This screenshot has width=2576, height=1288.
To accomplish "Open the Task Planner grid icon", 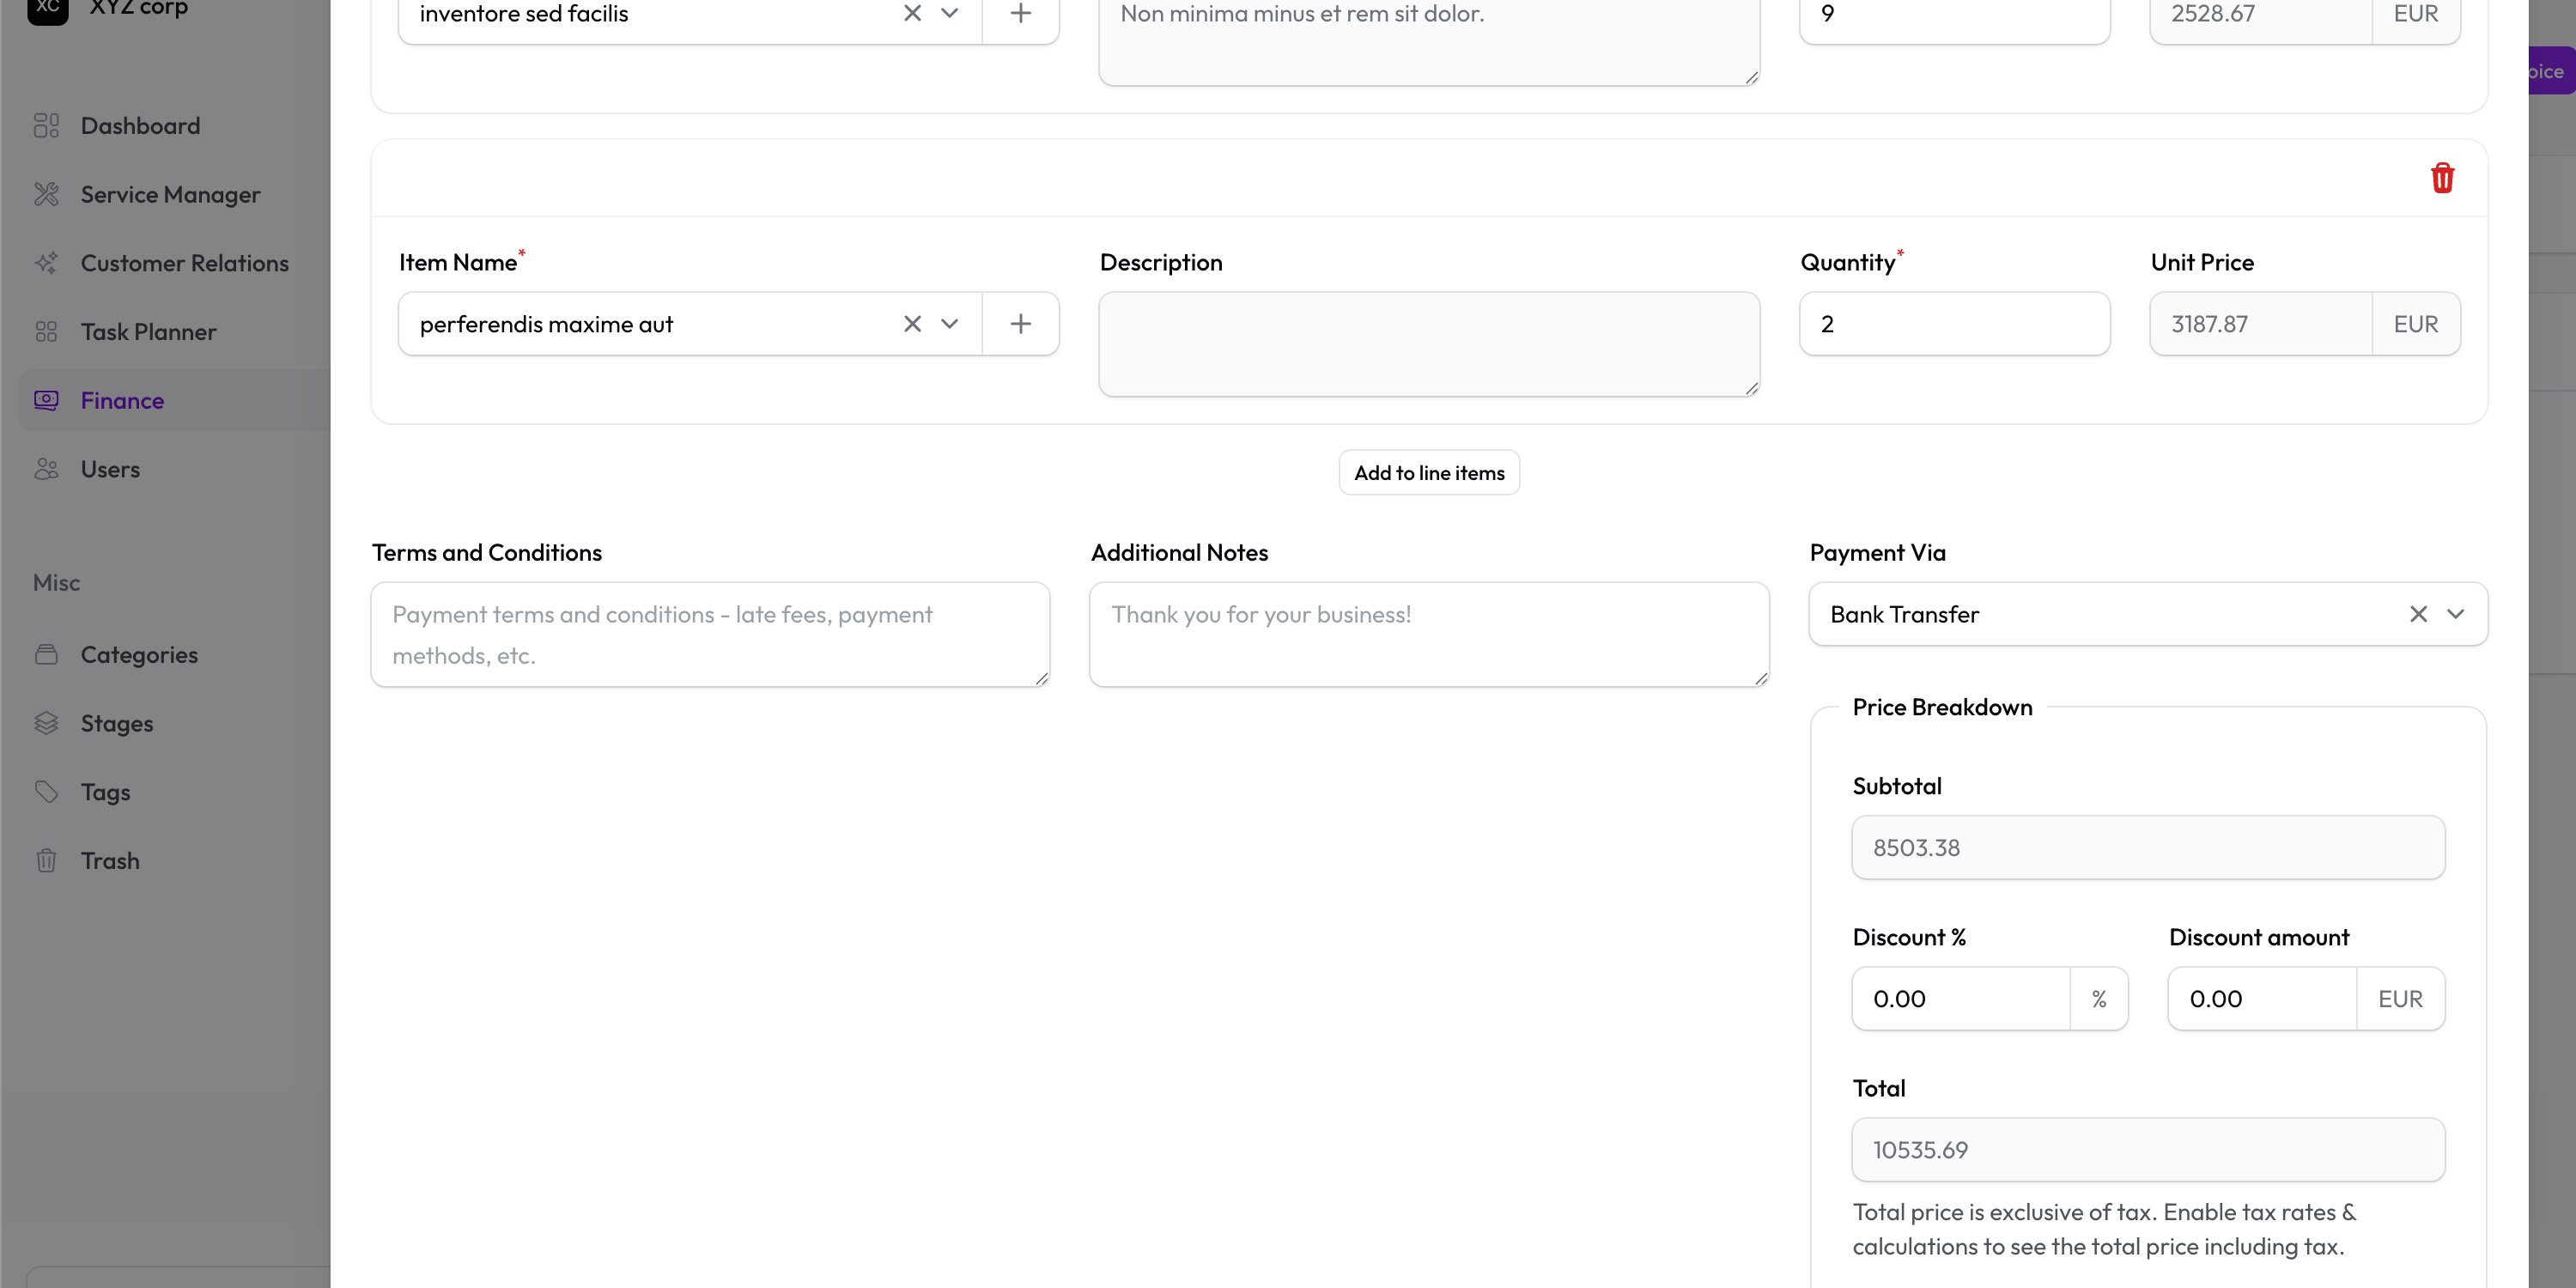I will [46, 332].
